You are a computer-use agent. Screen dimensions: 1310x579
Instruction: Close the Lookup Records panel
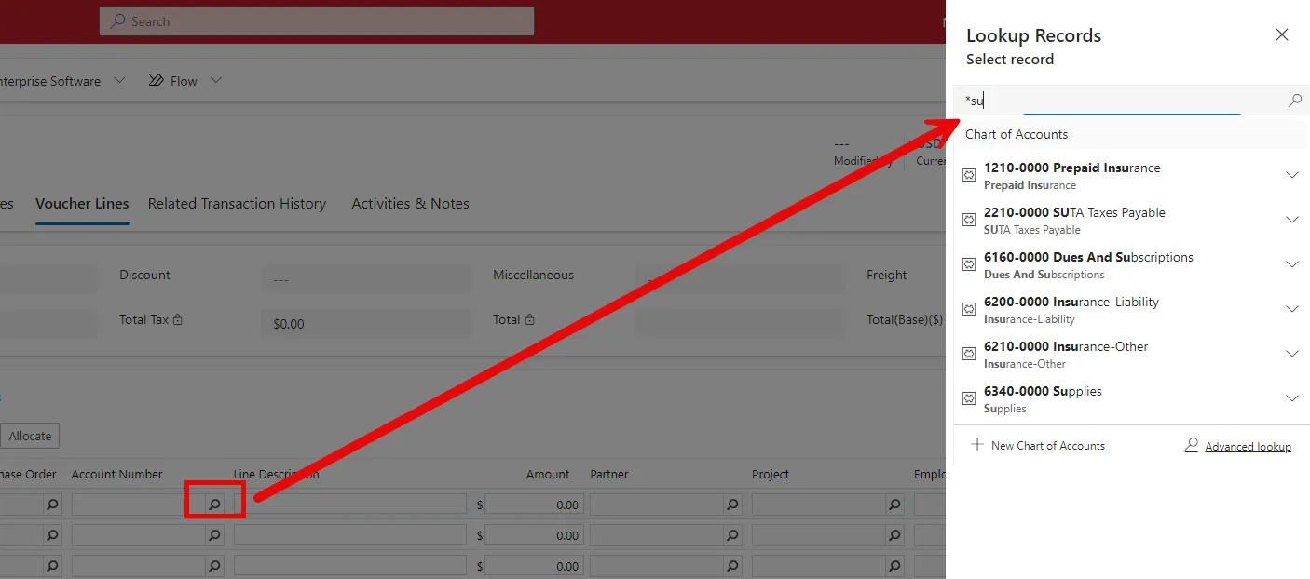pyautogui.click(x=1282, y=35)
